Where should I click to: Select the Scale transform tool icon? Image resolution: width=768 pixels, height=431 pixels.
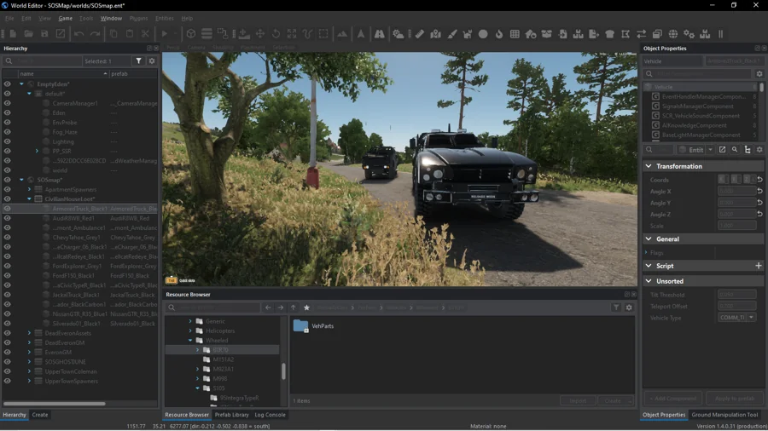click(292, 34)
